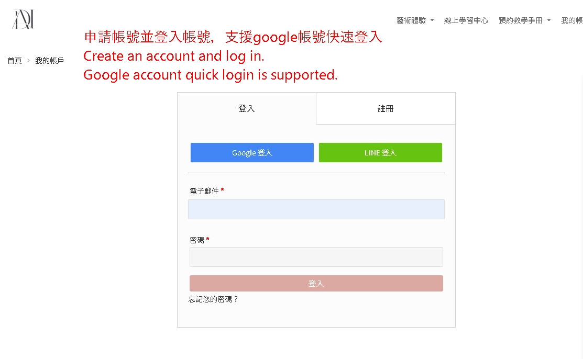
Task: Switch to the 登入 tab
Action: 247,109
